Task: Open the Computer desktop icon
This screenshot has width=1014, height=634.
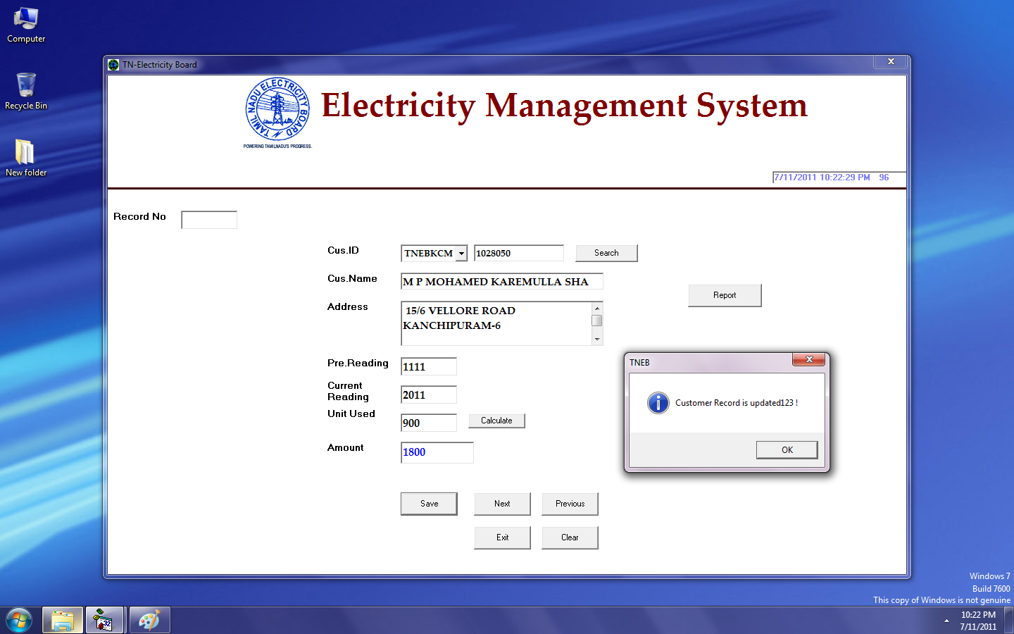Action: (26, 25)
